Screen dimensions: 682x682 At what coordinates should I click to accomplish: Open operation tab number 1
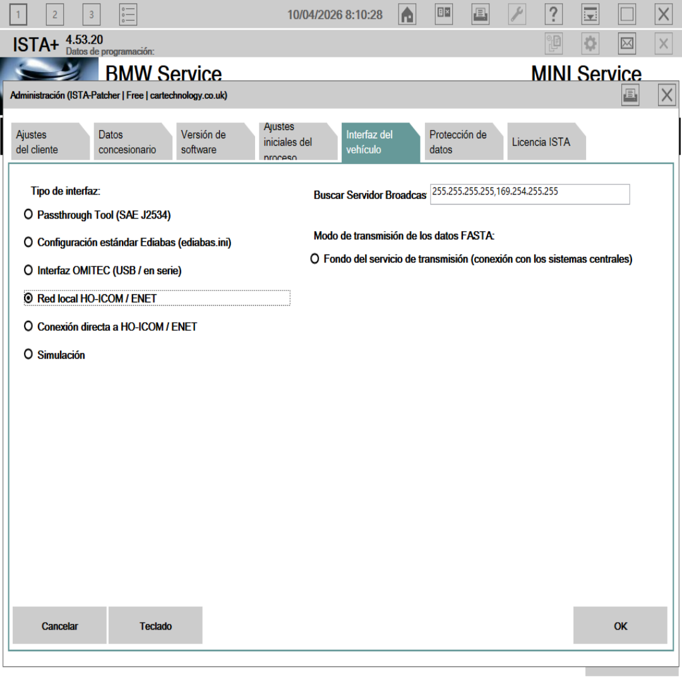[18, 15]
